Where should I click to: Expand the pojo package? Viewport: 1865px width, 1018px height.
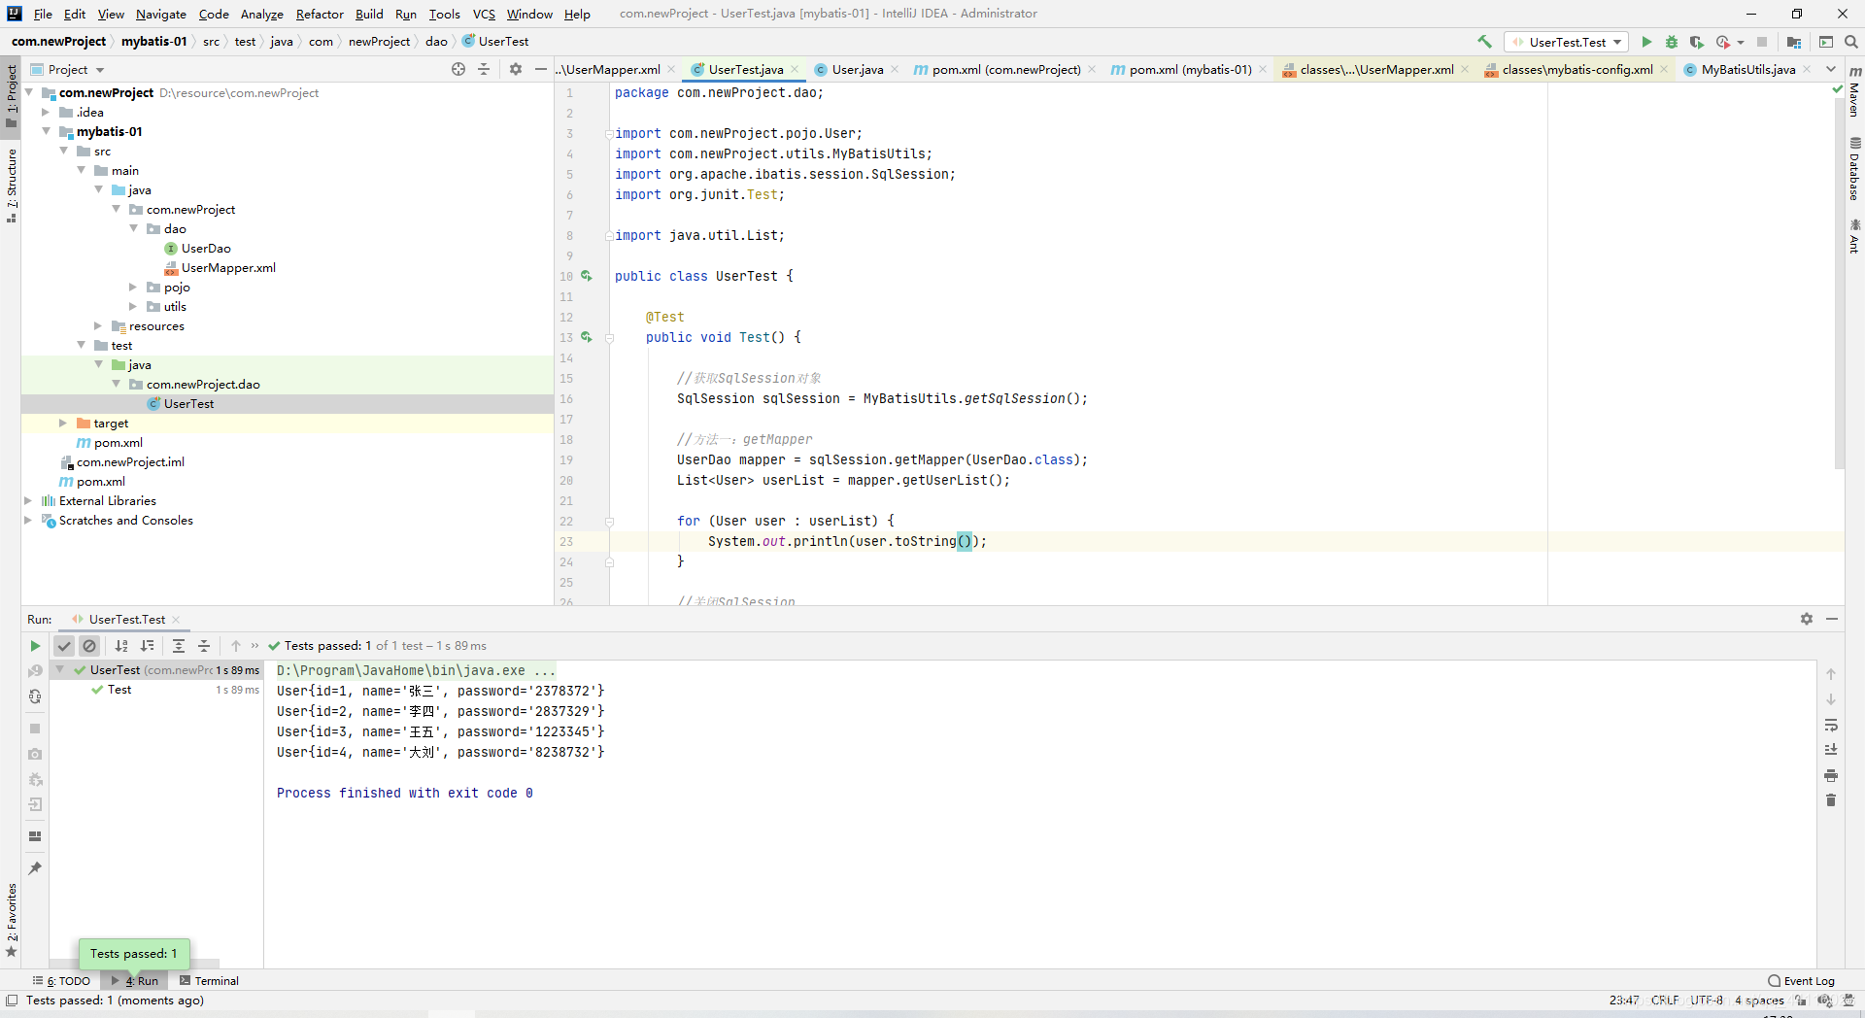coord(133,288)
